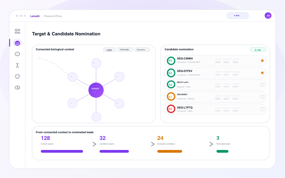Click the chevron before Nominated leads
This screenshot has width=285, height=178.
point(211,144)
